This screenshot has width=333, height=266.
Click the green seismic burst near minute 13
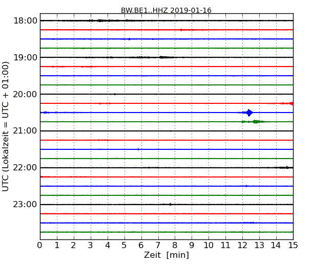tap(256, 122)
